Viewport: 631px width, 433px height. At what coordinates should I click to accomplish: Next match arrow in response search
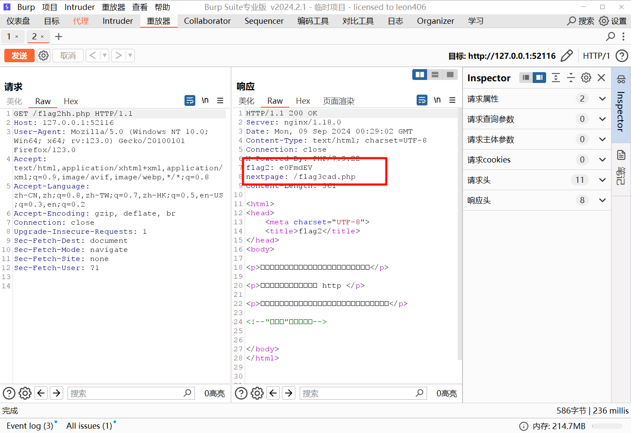click(289, 393)
